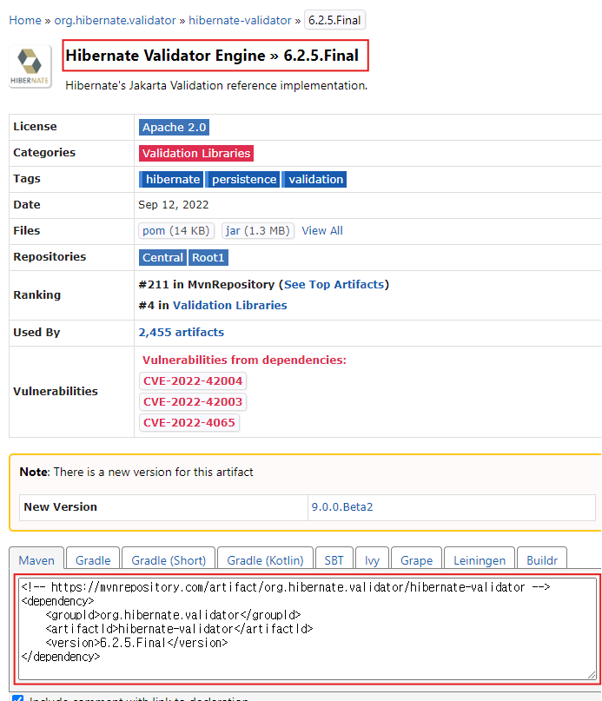Click the Vulnerabilities from dependencies heading

pyautogui.click(x=244, y=360)
